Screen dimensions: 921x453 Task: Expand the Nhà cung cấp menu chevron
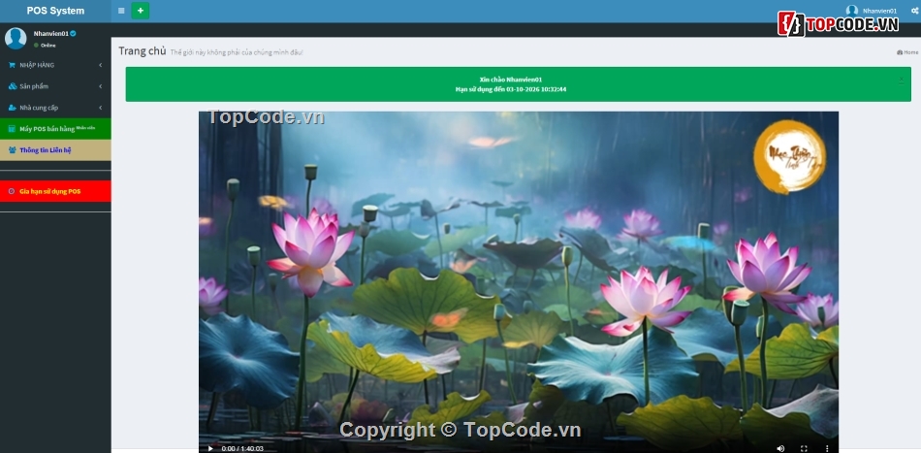[x=101, y=108]
